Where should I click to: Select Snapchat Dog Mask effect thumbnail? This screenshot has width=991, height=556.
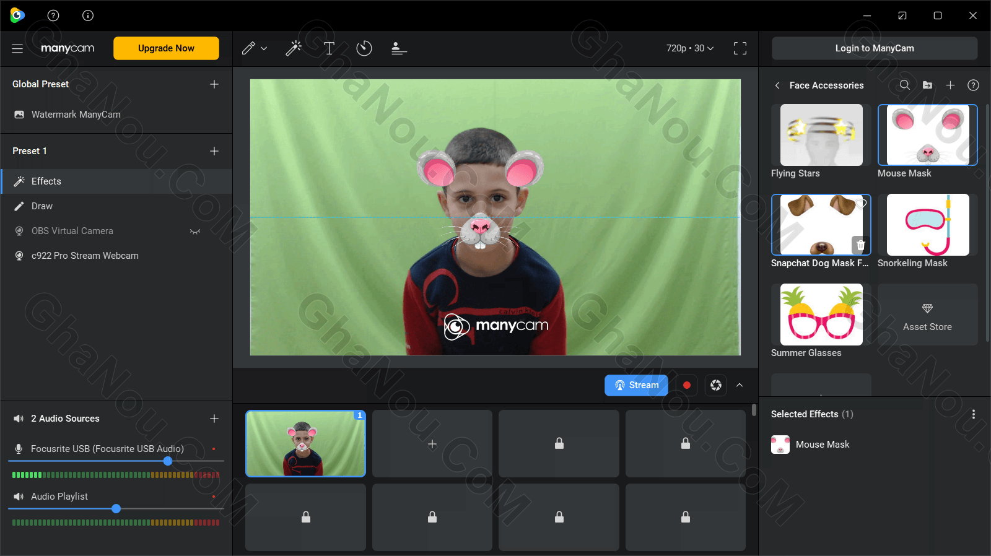821,225
